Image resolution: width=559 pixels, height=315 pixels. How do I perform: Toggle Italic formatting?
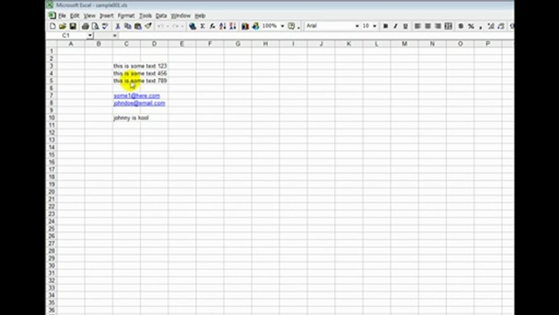coord(396,26)
